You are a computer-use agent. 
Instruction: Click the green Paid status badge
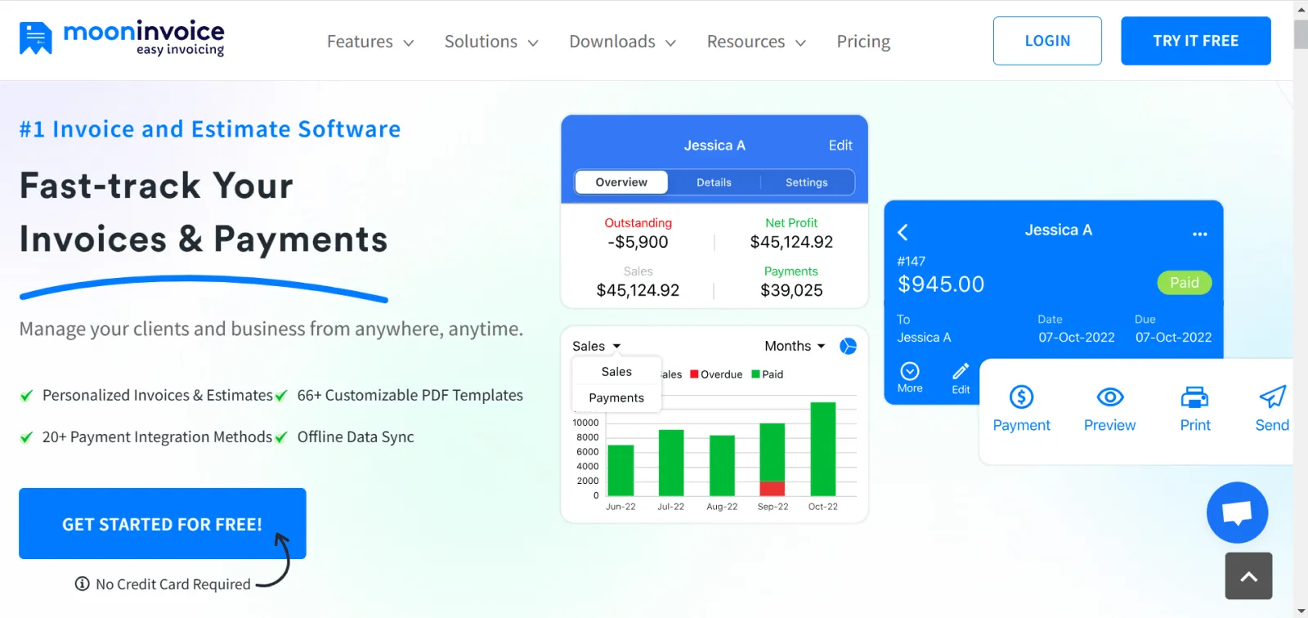point(1185,283)
